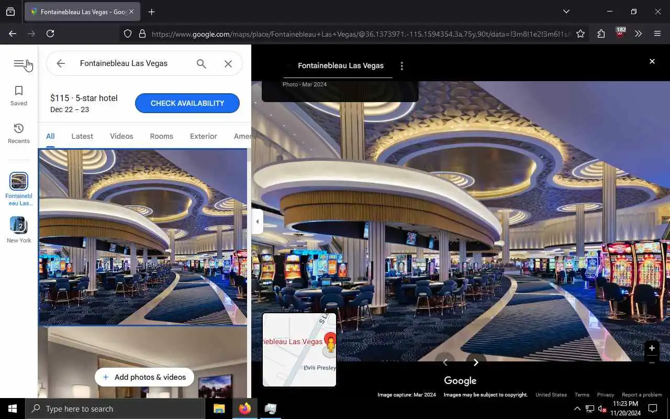
Task: Bookmark this page with the star
Action: [580, 34]
